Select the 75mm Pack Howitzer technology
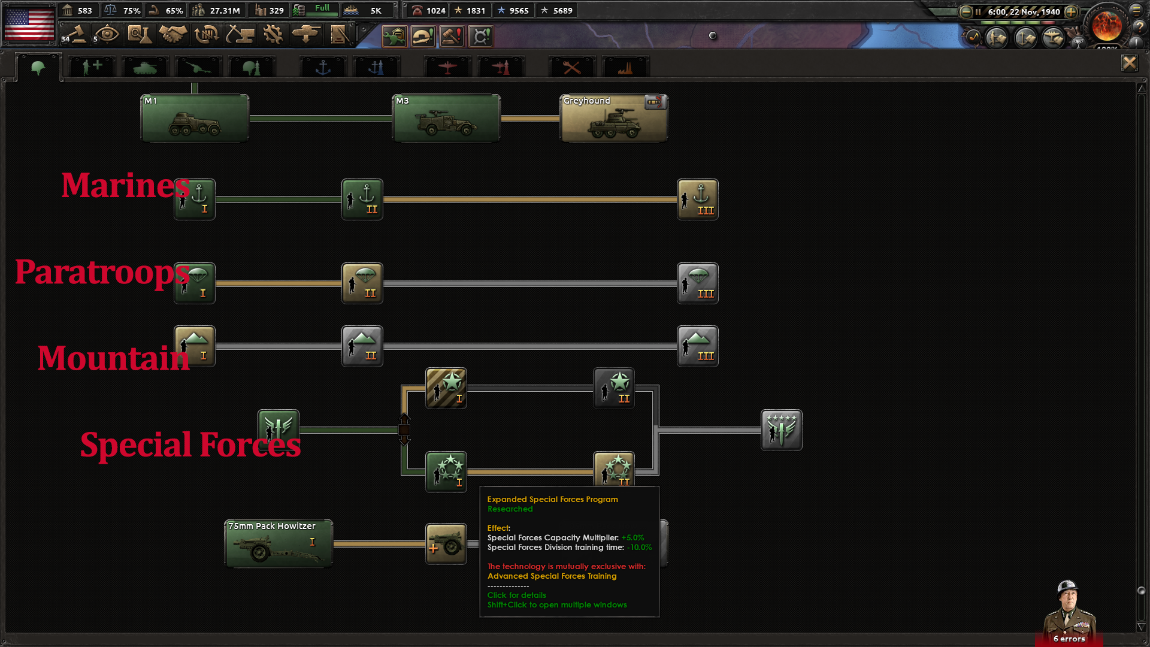 [x=278, y=543]
